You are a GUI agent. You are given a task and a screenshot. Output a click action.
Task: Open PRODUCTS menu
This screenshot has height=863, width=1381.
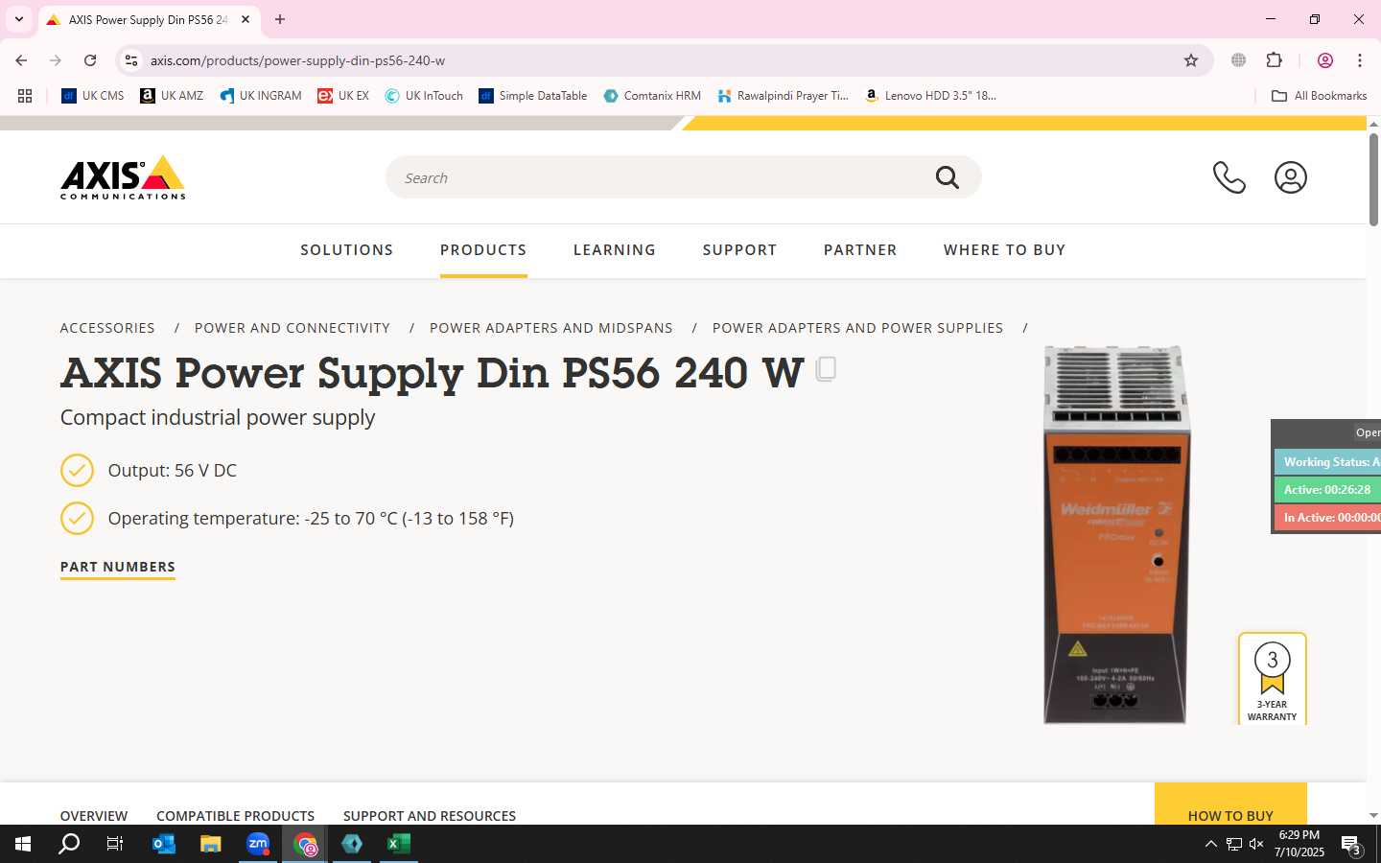point(483,250)
